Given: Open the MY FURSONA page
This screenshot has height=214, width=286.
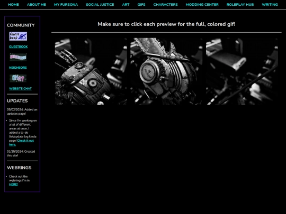Looking at the screenshot, I should coord(66,5).
